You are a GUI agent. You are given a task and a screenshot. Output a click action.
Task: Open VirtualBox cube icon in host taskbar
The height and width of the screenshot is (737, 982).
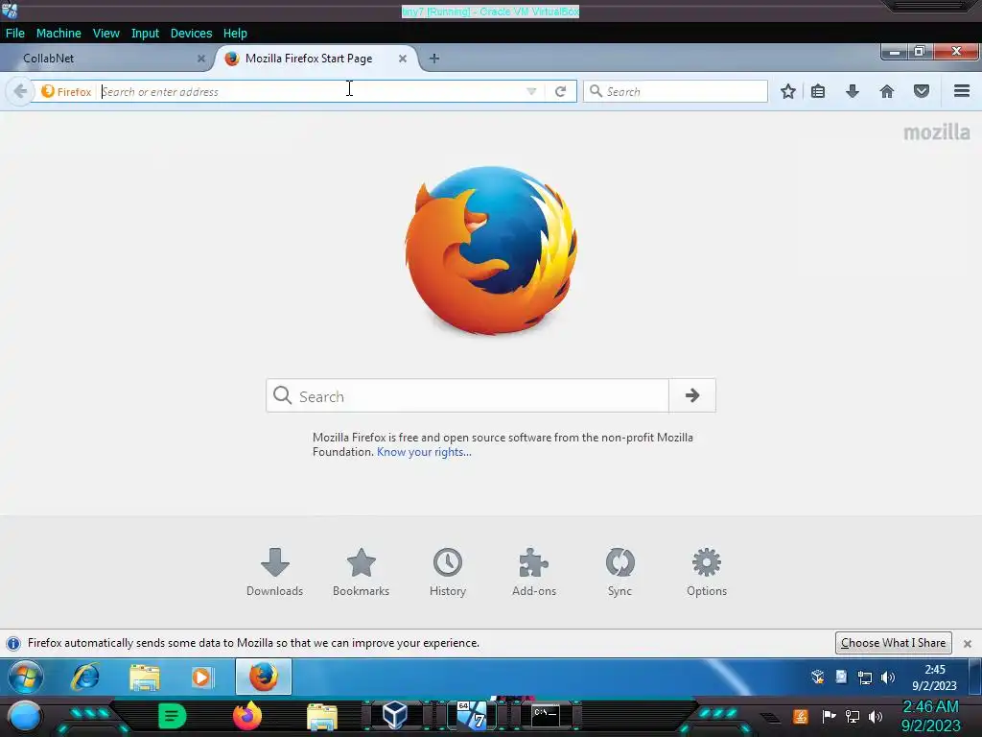pos(395,716)
